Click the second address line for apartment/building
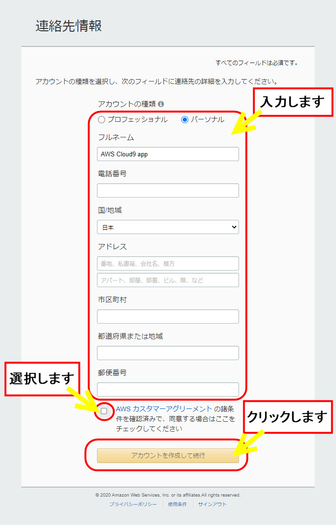336x525 pixels. coord(168,280)
